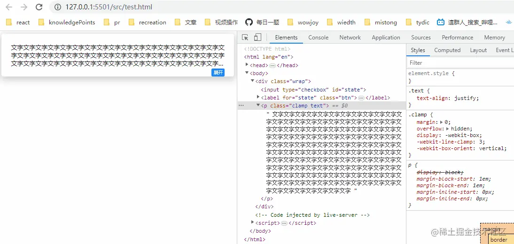Viewport: 514px width, 244px height.
Task: Click the margin-block-start: 1em declaration
Action: (454, 179)
